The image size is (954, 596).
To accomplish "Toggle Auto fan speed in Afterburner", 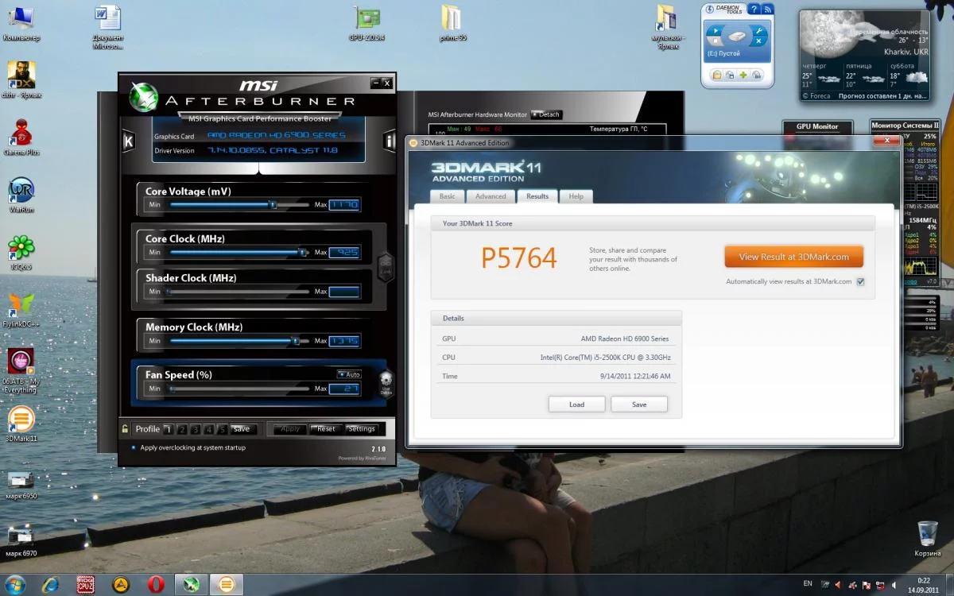I will [x=349, y=374].
